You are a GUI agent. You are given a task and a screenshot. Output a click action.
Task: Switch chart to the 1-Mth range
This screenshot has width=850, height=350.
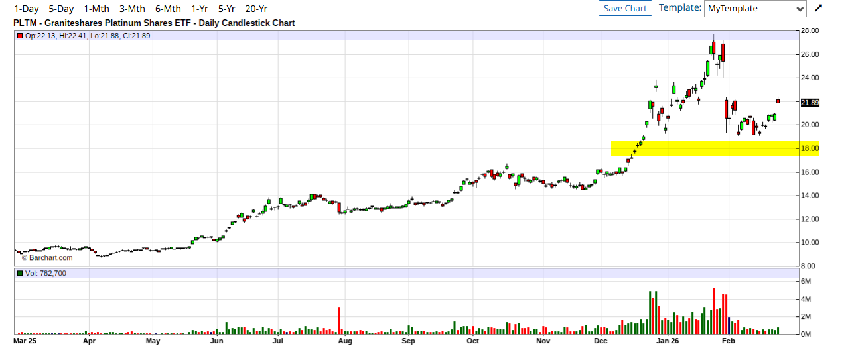click(x=96, y=9)
